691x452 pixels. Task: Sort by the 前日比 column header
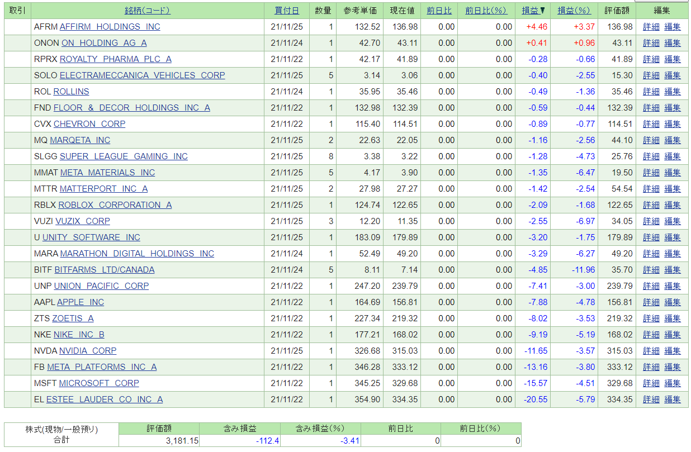(x=439, y=11)
